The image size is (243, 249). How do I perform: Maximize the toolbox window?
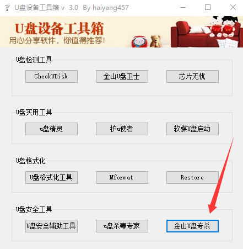click(208, 7)
